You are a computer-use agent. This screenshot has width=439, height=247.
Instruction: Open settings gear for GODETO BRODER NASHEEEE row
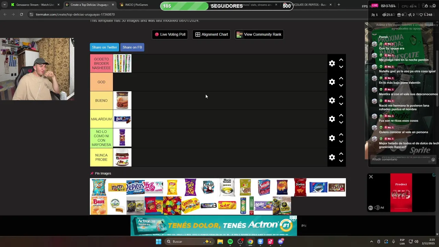(332, 63)
